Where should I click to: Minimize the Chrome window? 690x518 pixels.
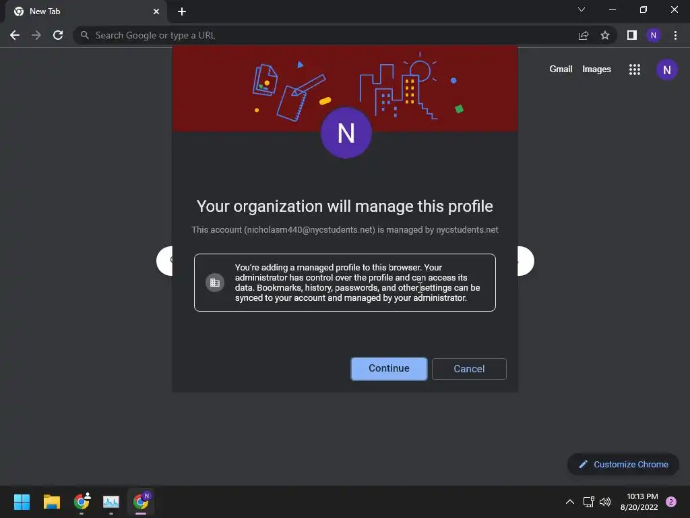click(x=613, y=9)
